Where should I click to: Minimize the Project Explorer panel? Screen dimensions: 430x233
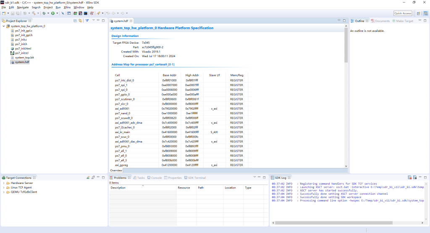click(98, 21)
